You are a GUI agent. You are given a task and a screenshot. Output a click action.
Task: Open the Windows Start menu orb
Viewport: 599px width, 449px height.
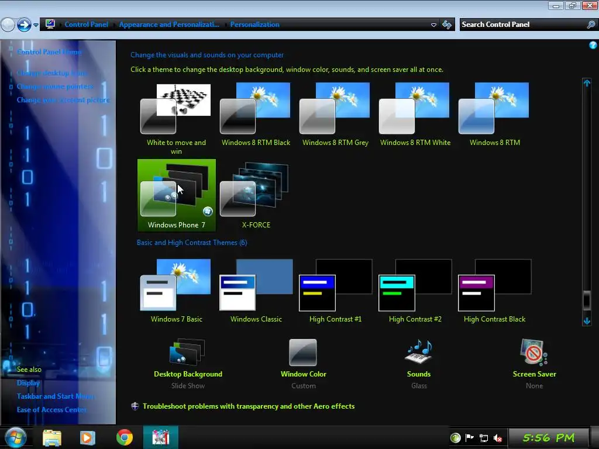coord(16,437)
